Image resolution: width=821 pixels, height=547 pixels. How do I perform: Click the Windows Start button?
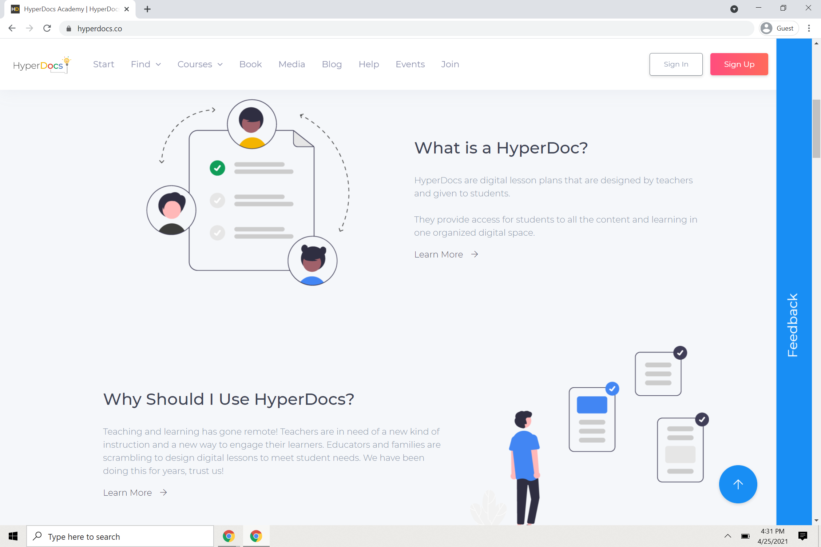coord(13,536)
